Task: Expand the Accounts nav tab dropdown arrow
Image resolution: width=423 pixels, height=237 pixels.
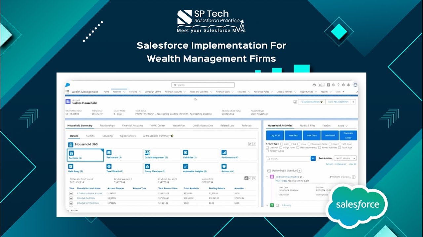Action: point(124,92)
